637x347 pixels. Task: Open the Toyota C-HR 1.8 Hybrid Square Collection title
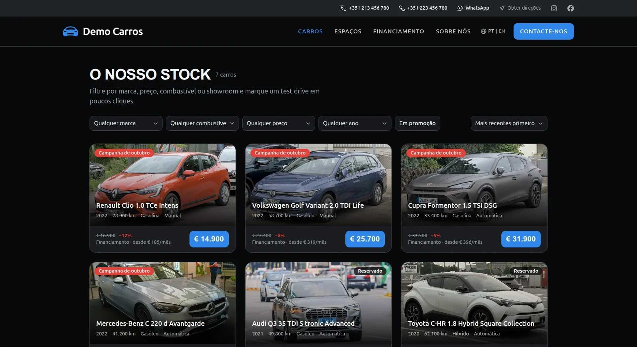click(471, 324)
